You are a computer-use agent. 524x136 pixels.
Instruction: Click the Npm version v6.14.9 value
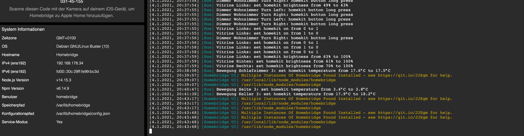(63, 88)
